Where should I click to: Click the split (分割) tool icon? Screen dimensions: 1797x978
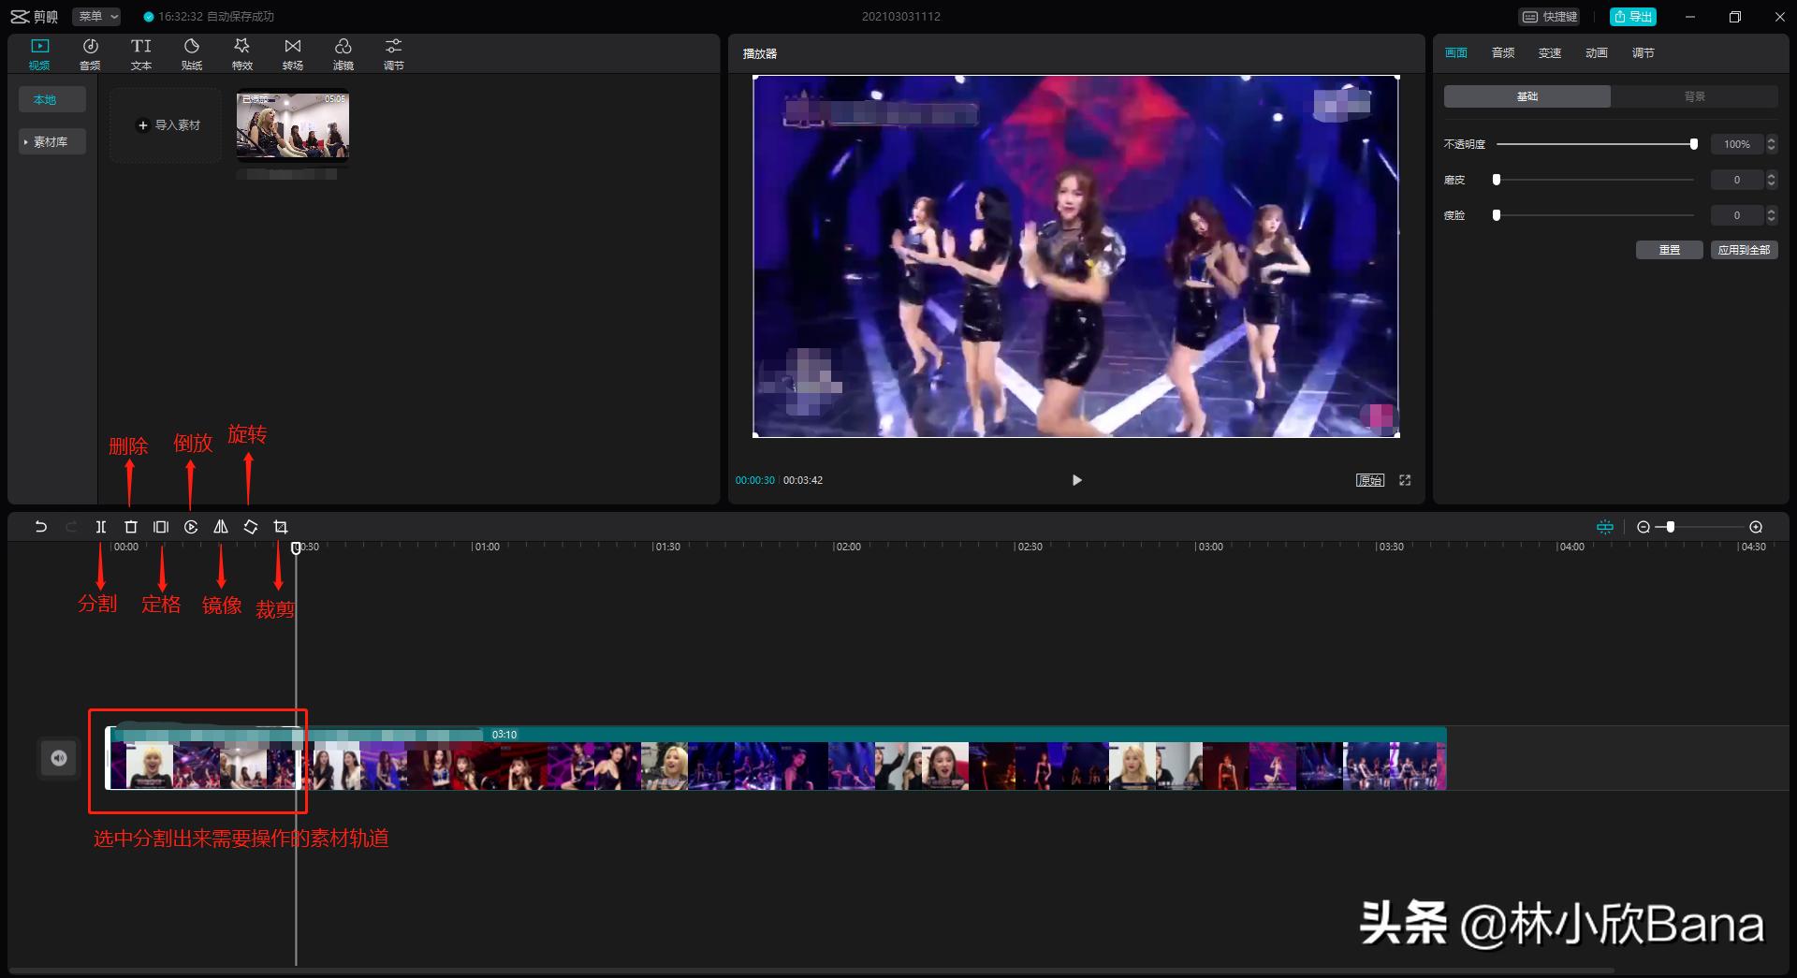[101, 527]
